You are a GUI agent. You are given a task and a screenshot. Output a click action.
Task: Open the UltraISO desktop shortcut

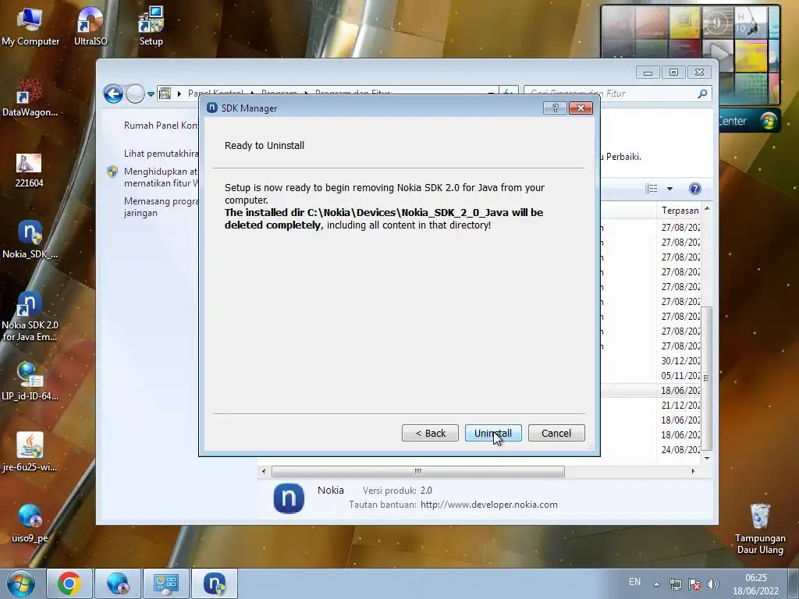pyautogui.click(x=91, y=27)
